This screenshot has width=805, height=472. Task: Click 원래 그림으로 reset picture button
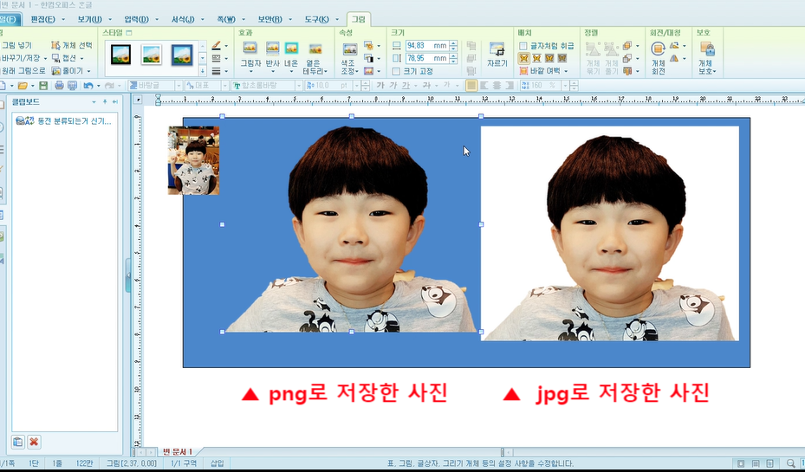[23, 71]
